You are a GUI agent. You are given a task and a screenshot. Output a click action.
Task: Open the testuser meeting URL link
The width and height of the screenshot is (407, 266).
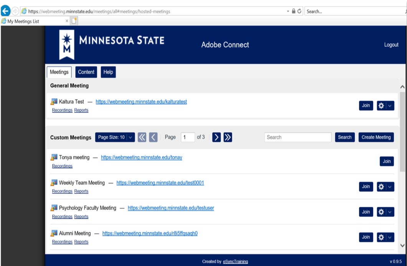coord(171,208)
